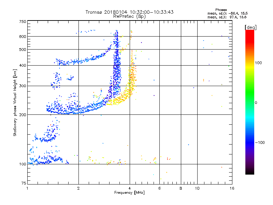
Task: Click the '100' height axis tick label
Action: pos(23,164)
